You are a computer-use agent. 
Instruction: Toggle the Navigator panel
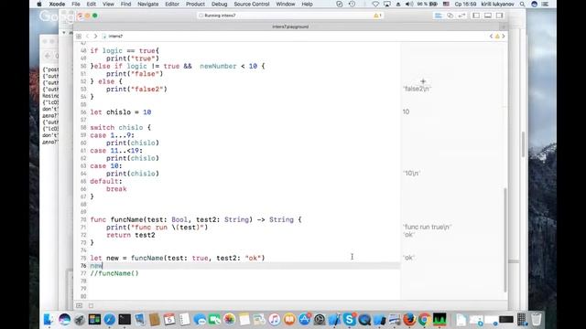476,16
